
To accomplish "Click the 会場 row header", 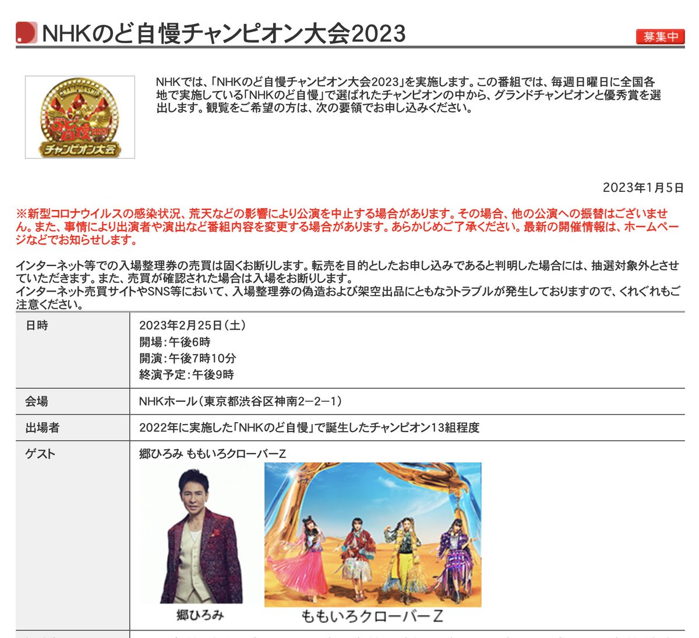I will coord(73,401).
